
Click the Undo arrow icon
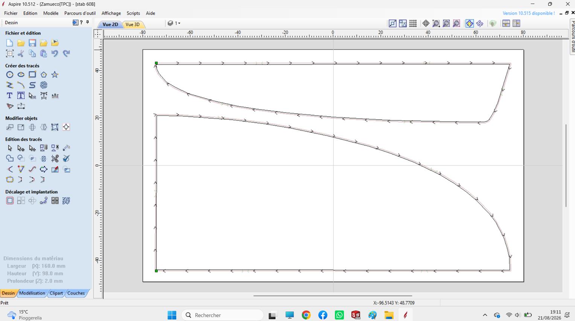[x=55, y=54]
